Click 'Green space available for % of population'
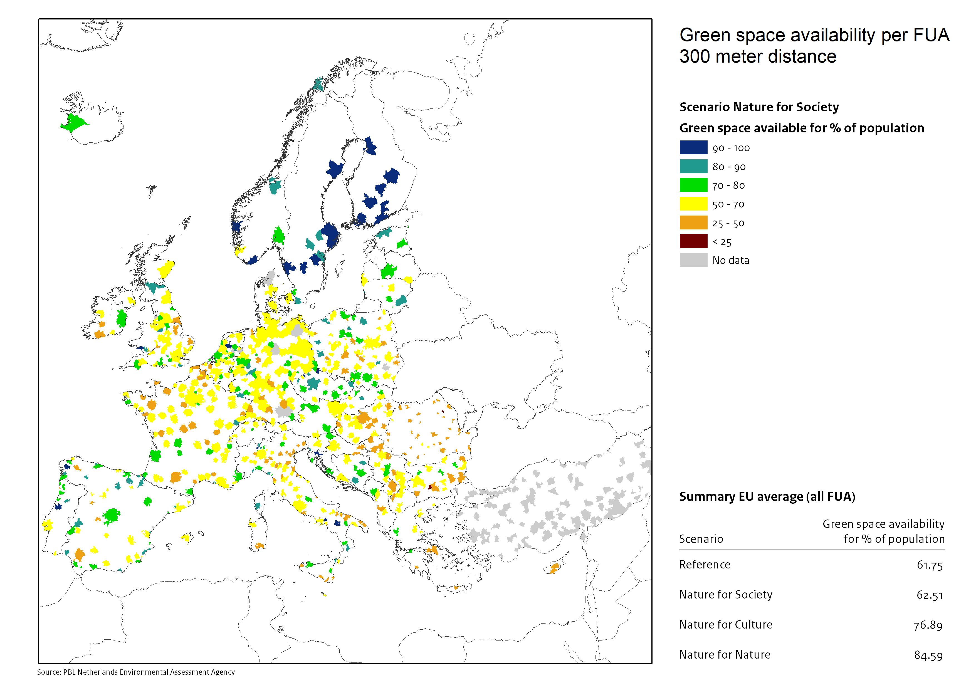The height and width of the screenshot is (690, 976). click(802, 128)
